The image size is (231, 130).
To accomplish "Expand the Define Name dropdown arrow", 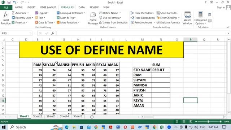I will click(x=120, y=13).
